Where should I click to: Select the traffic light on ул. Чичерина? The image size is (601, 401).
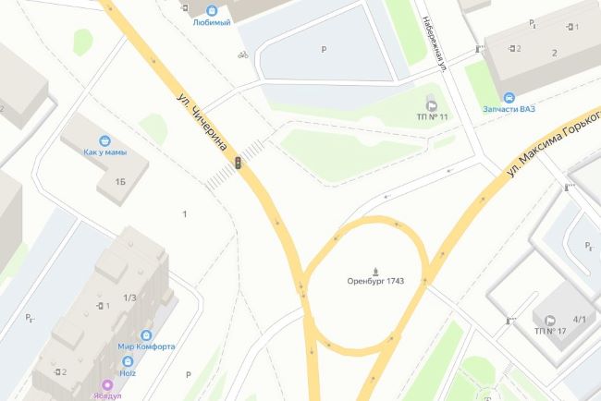click(x=238, y=163)
